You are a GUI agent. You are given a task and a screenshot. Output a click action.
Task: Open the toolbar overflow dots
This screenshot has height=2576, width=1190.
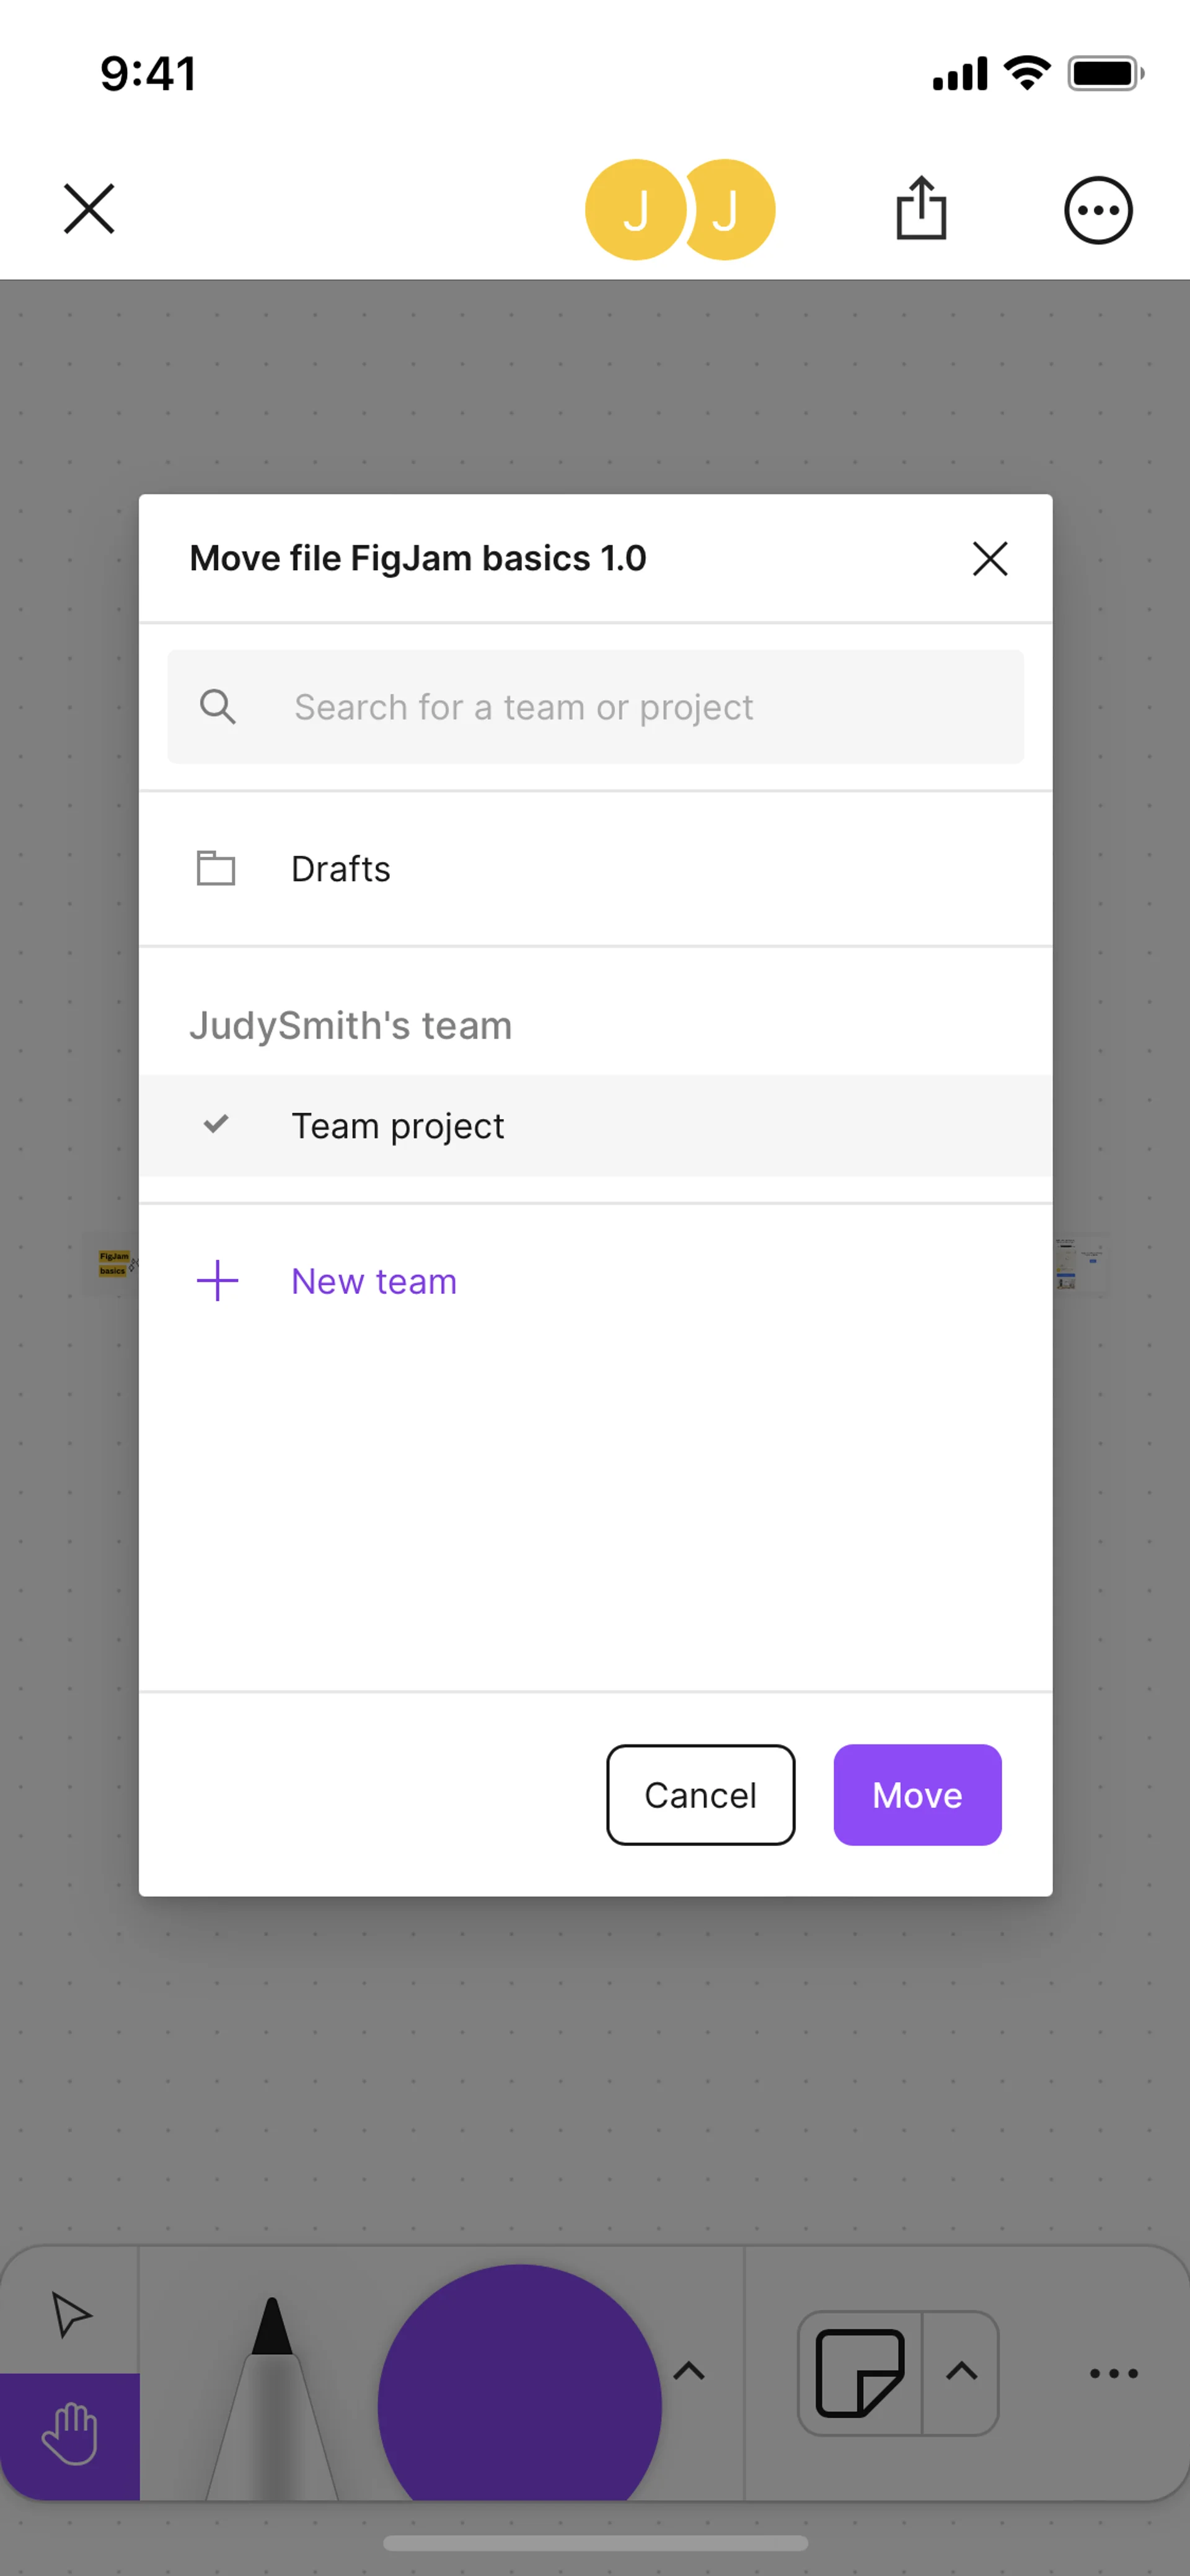[1113, 2373]
